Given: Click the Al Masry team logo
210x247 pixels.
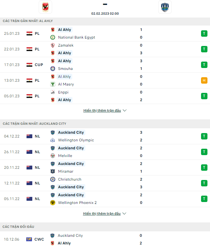Looking at the screenshot, I should (x=53, y=84).
